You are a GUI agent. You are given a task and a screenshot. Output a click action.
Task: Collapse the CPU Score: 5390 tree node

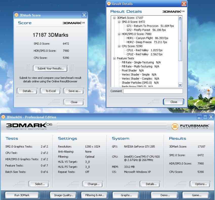(x=119, y=46)
